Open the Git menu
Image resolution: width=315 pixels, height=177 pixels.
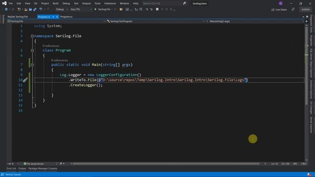35,3
